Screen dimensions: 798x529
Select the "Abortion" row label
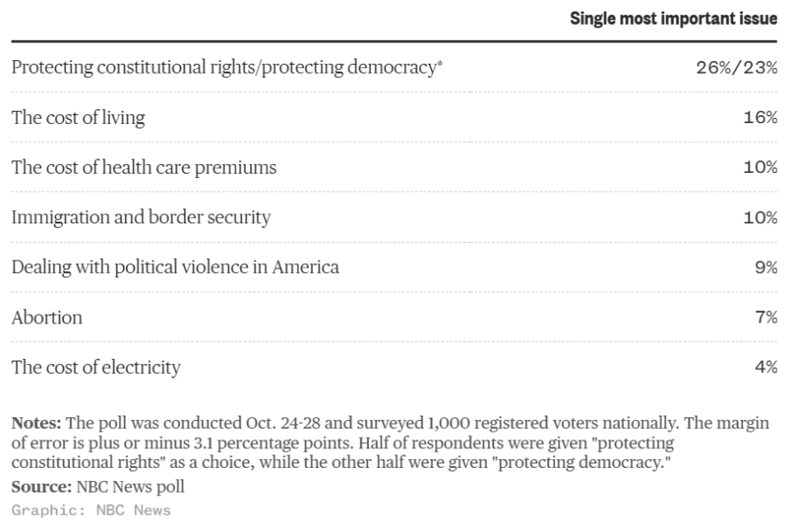(x=47, y=317)
